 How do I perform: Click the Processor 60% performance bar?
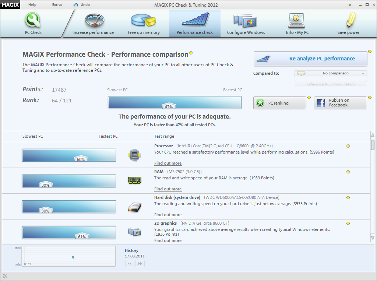tap(69, 155)
